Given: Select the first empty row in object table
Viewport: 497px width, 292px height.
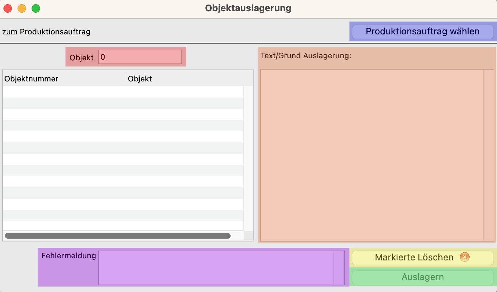Looking at the screenshot, I should coord(123,92).
